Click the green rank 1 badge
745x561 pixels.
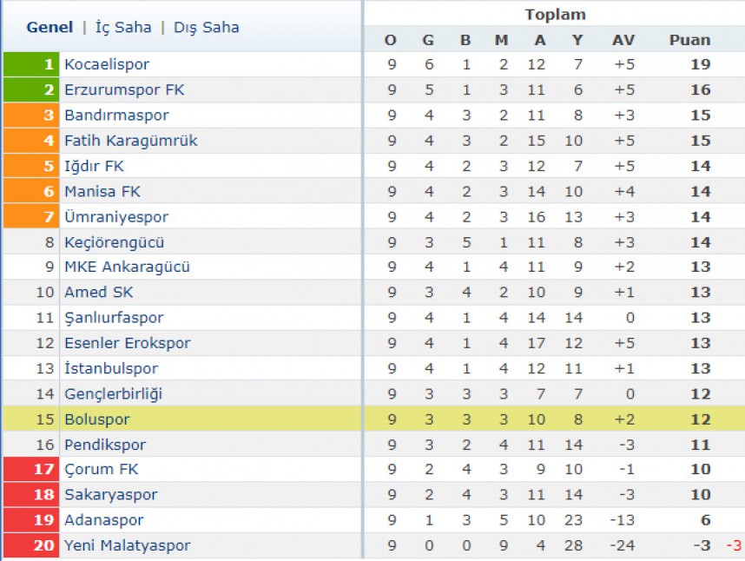[x=31, y=64]
